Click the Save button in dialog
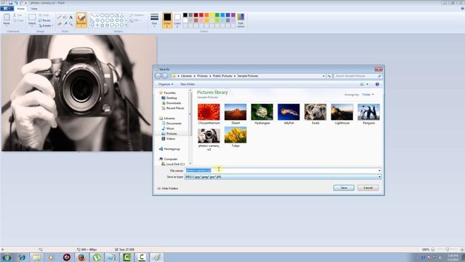 [x=344, y=188]
